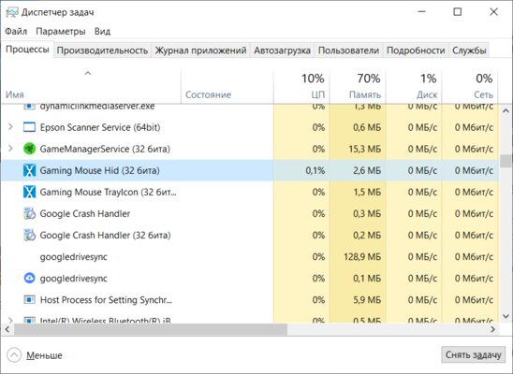Collapse view with the Меньше arrow
This screenshot has height=374, width=513.
[x=14, y=355]
